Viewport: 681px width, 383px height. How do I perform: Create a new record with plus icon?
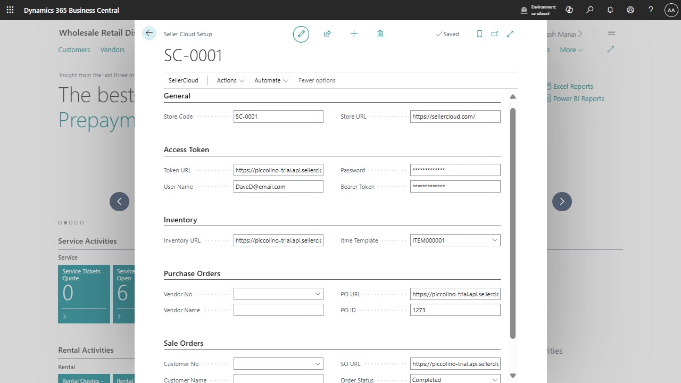click(x=354, y=34)
